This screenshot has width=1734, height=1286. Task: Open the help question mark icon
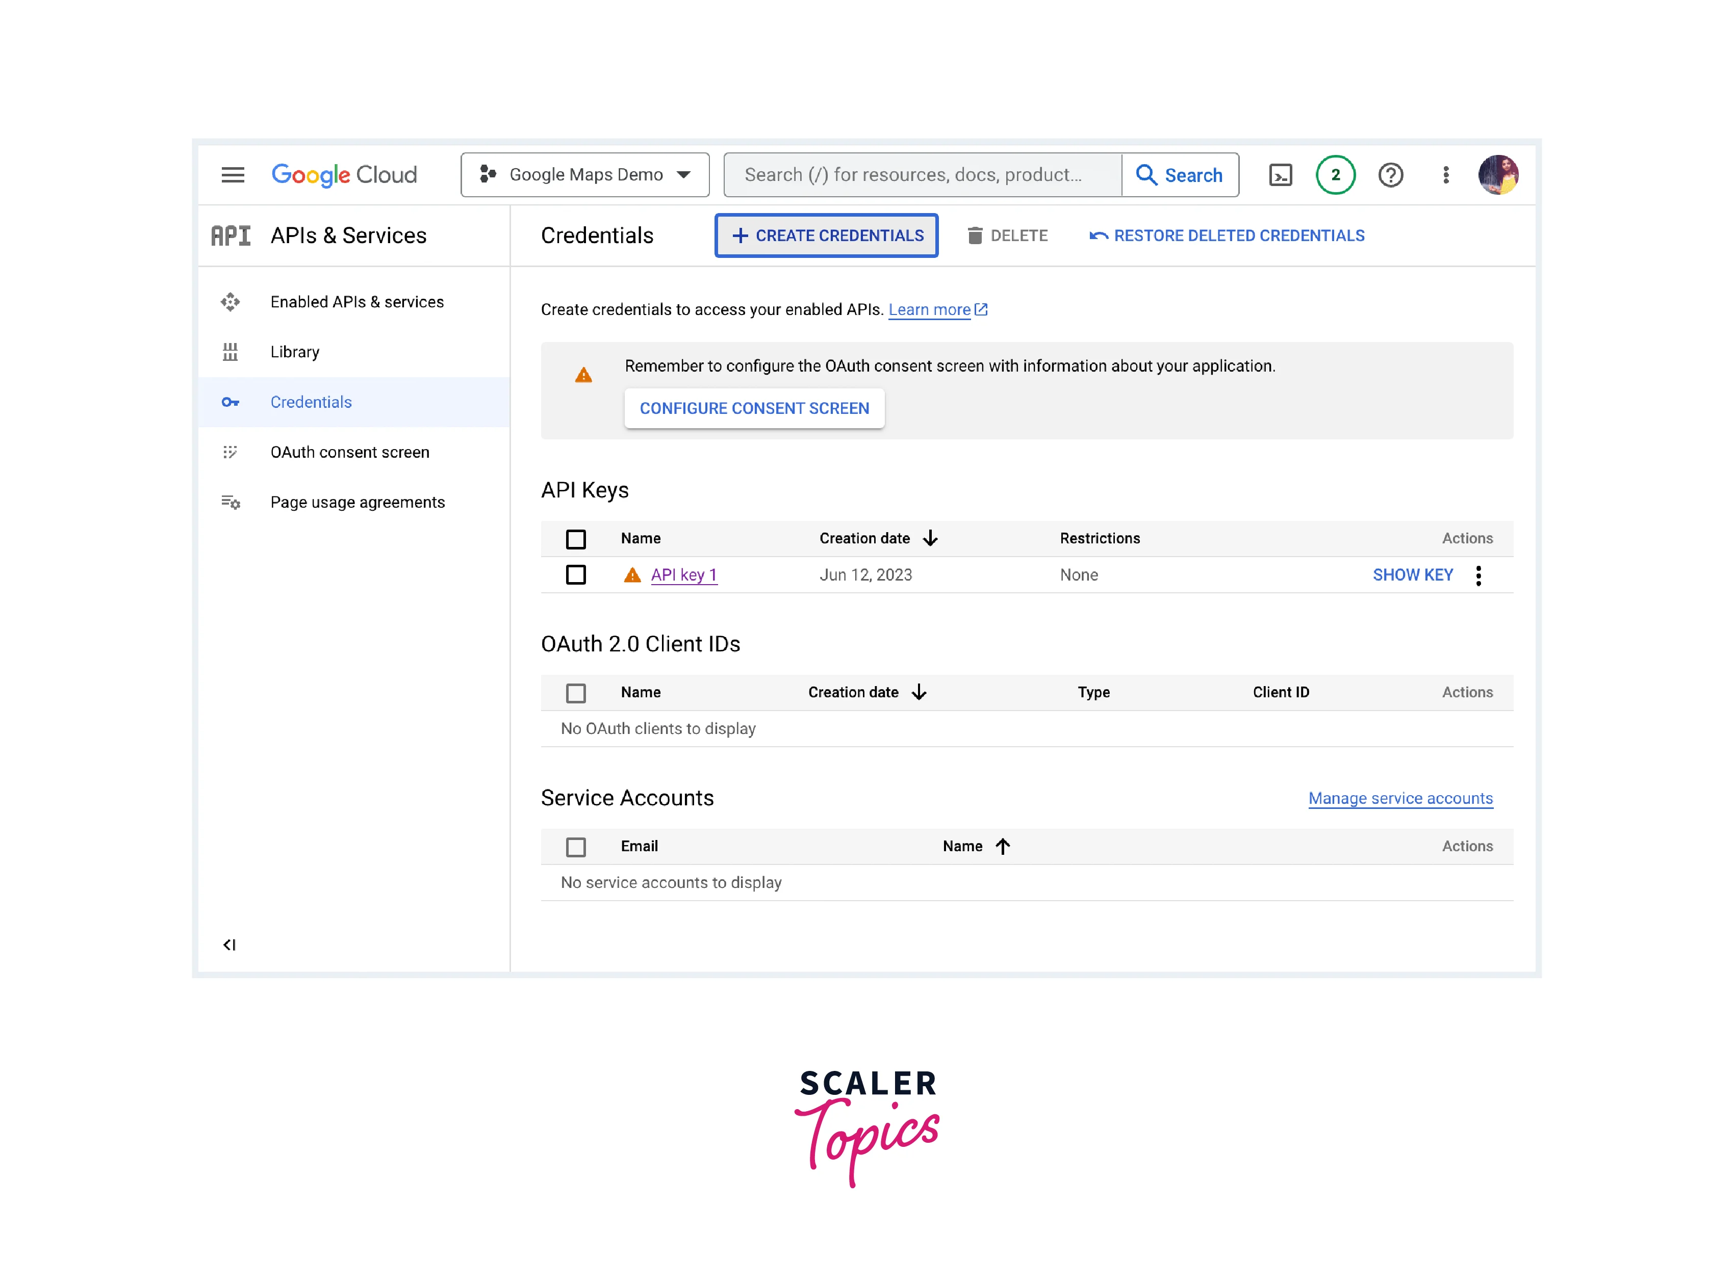coord(1390,175)
